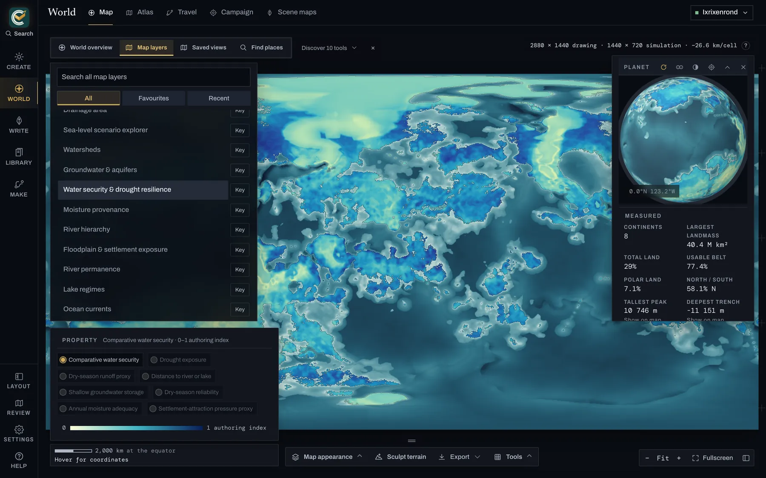
Task: Open the Library section in sidebar
Action: [x=19, y=157]
